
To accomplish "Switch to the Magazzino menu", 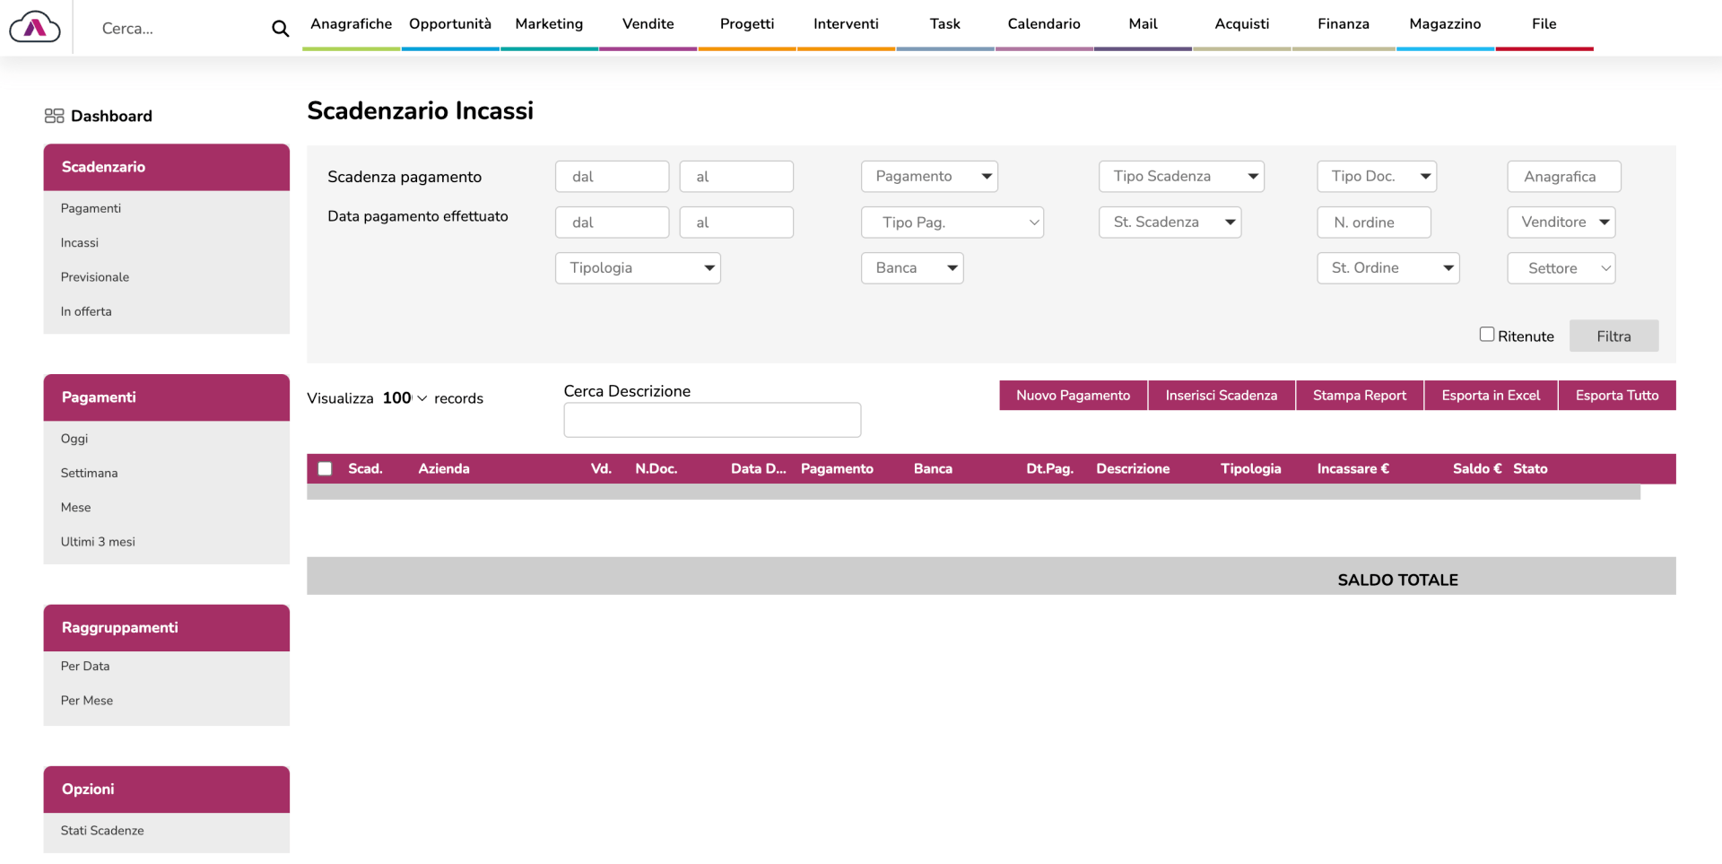I will click(1444, 24).
